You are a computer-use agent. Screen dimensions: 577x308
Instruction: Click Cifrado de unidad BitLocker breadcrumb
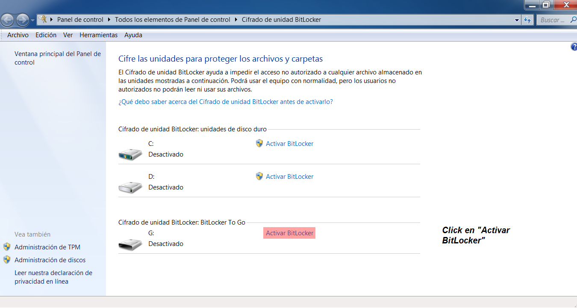281,20
